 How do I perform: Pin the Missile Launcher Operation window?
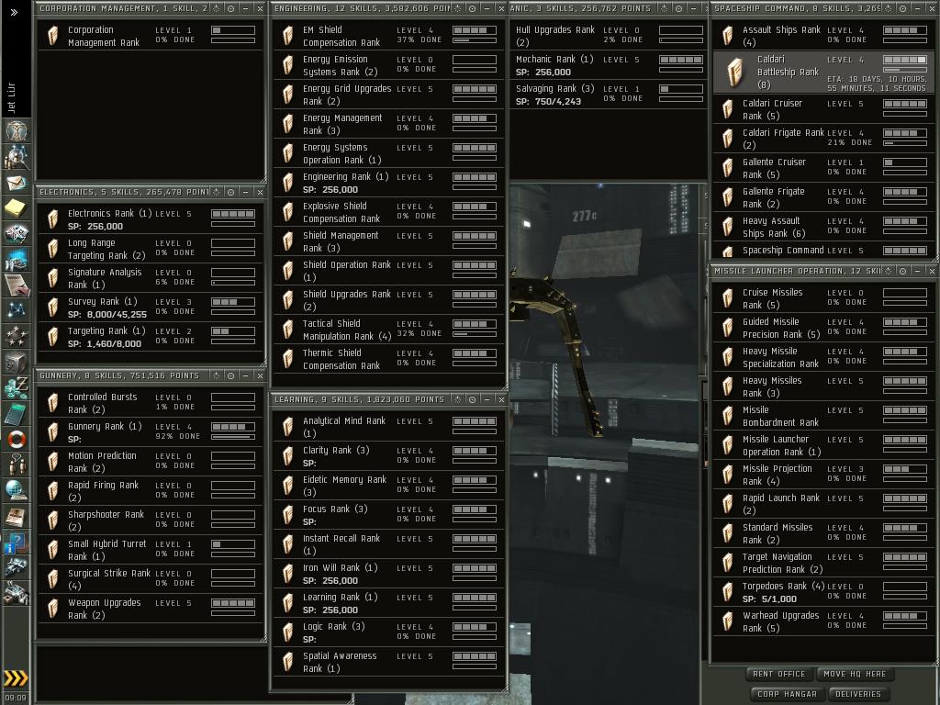click(889, 271)
